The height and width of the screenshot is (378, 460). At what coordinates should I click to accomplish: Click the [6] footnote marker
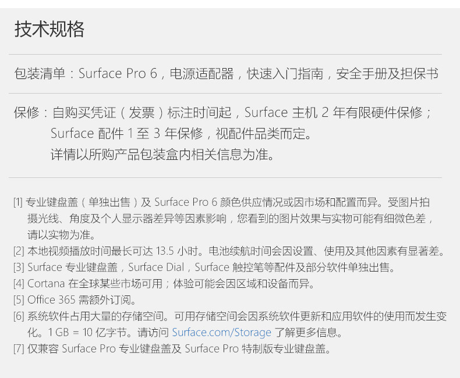[x=18, y=316]
